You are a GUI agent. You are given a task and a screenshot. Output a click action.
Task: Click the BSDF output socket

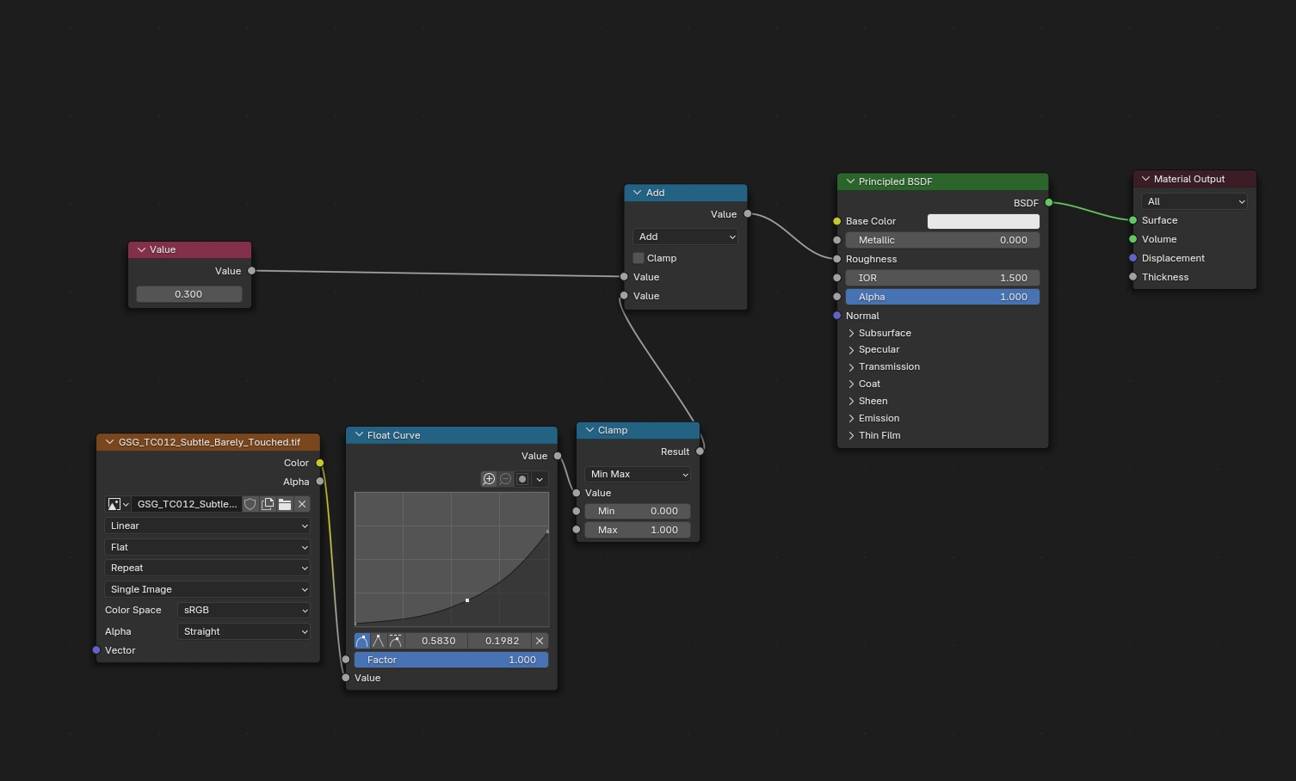point(1048,203)
